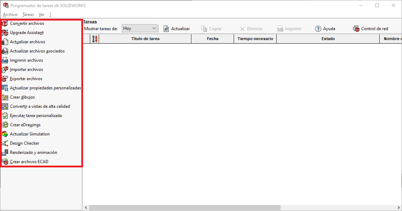Click the blank first column header

(87, 39)
